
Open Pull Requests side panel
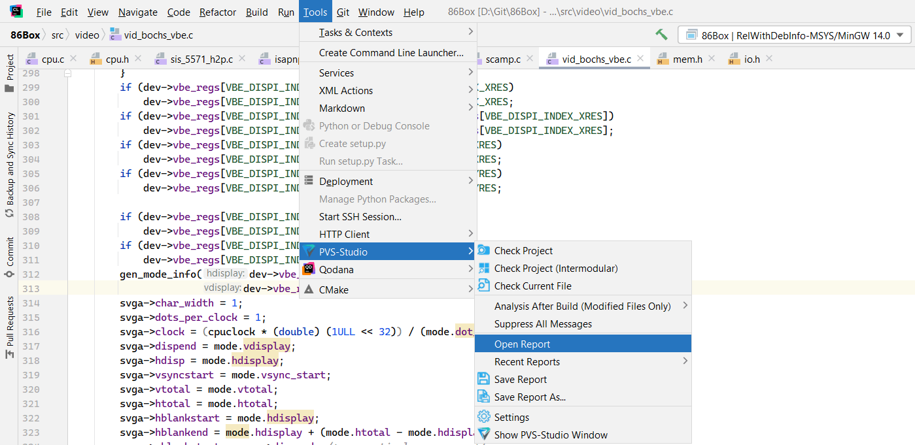[10, 327]
